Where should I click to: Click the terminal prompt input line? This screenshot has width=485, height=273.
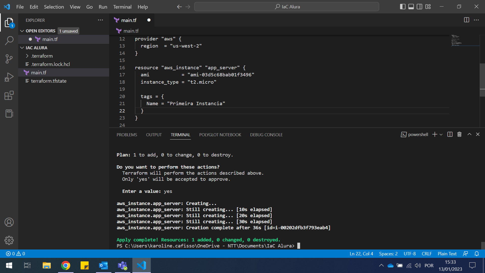(208, 246)
